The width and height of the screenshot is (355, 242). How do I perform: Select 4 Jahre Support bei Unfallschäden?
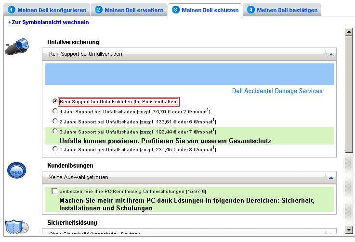pyautogui.click(x=55, y=148)
